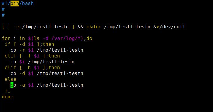This screenshot has width=213, height=112.
Task: Click the '-e' test flag in first bracket
Action: click(x=16, y=27)
